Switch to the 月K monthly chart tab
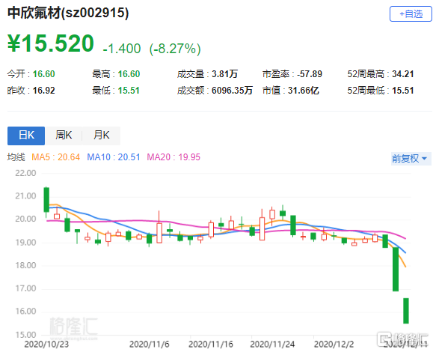Image resolution: width=433 pixels, height=352 pixels. tap(102, 136)
